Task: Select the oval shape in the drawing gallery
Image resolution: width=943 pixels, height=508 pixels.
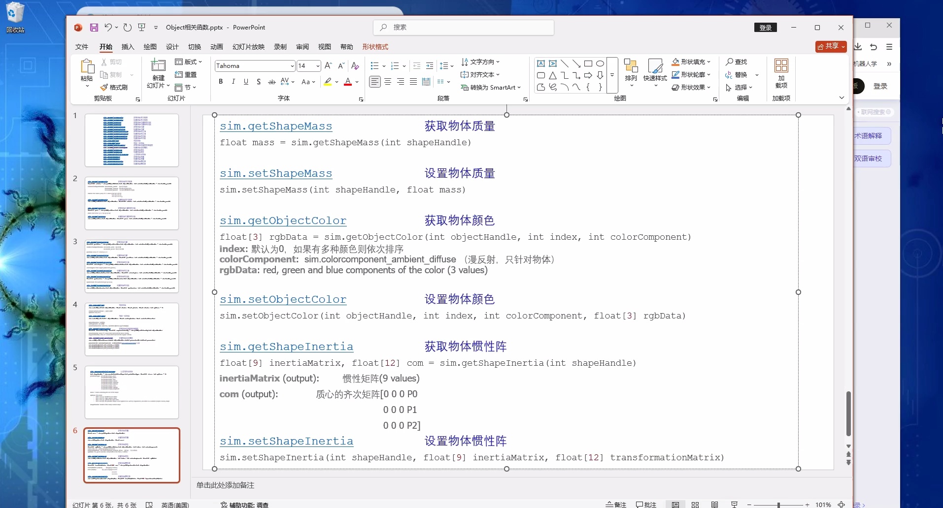Action: click(x=600, y=63)
